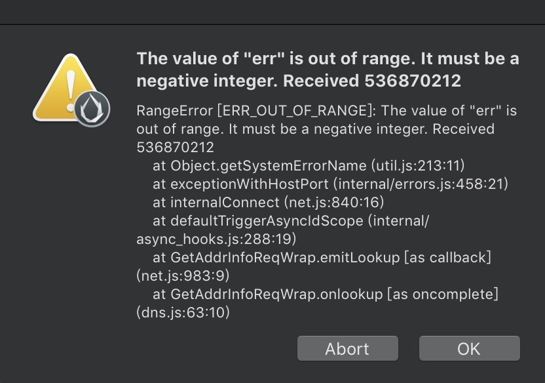The image size is (545, 383).
Task: Click the (dns.js:63:10) text
Action: [x=183, y=313]
